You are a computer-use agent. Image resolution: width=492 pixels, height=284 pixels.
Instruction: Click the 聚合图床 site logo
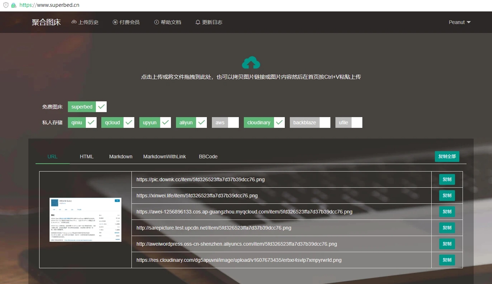[x=46, y=22]
